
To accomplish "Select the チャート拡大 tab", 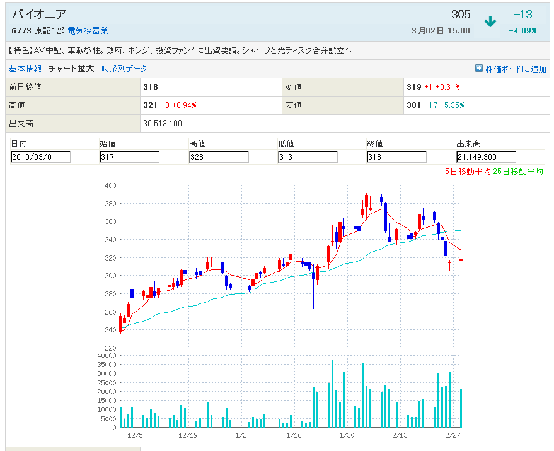I will (71, 68).
